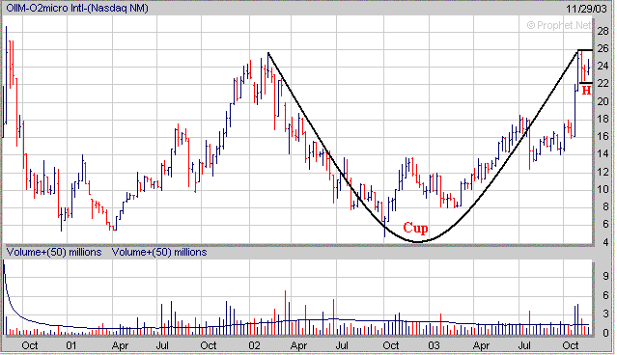Click the final Oct label on time axis
This screenshot has height=355, width=617.
[571, 346]
